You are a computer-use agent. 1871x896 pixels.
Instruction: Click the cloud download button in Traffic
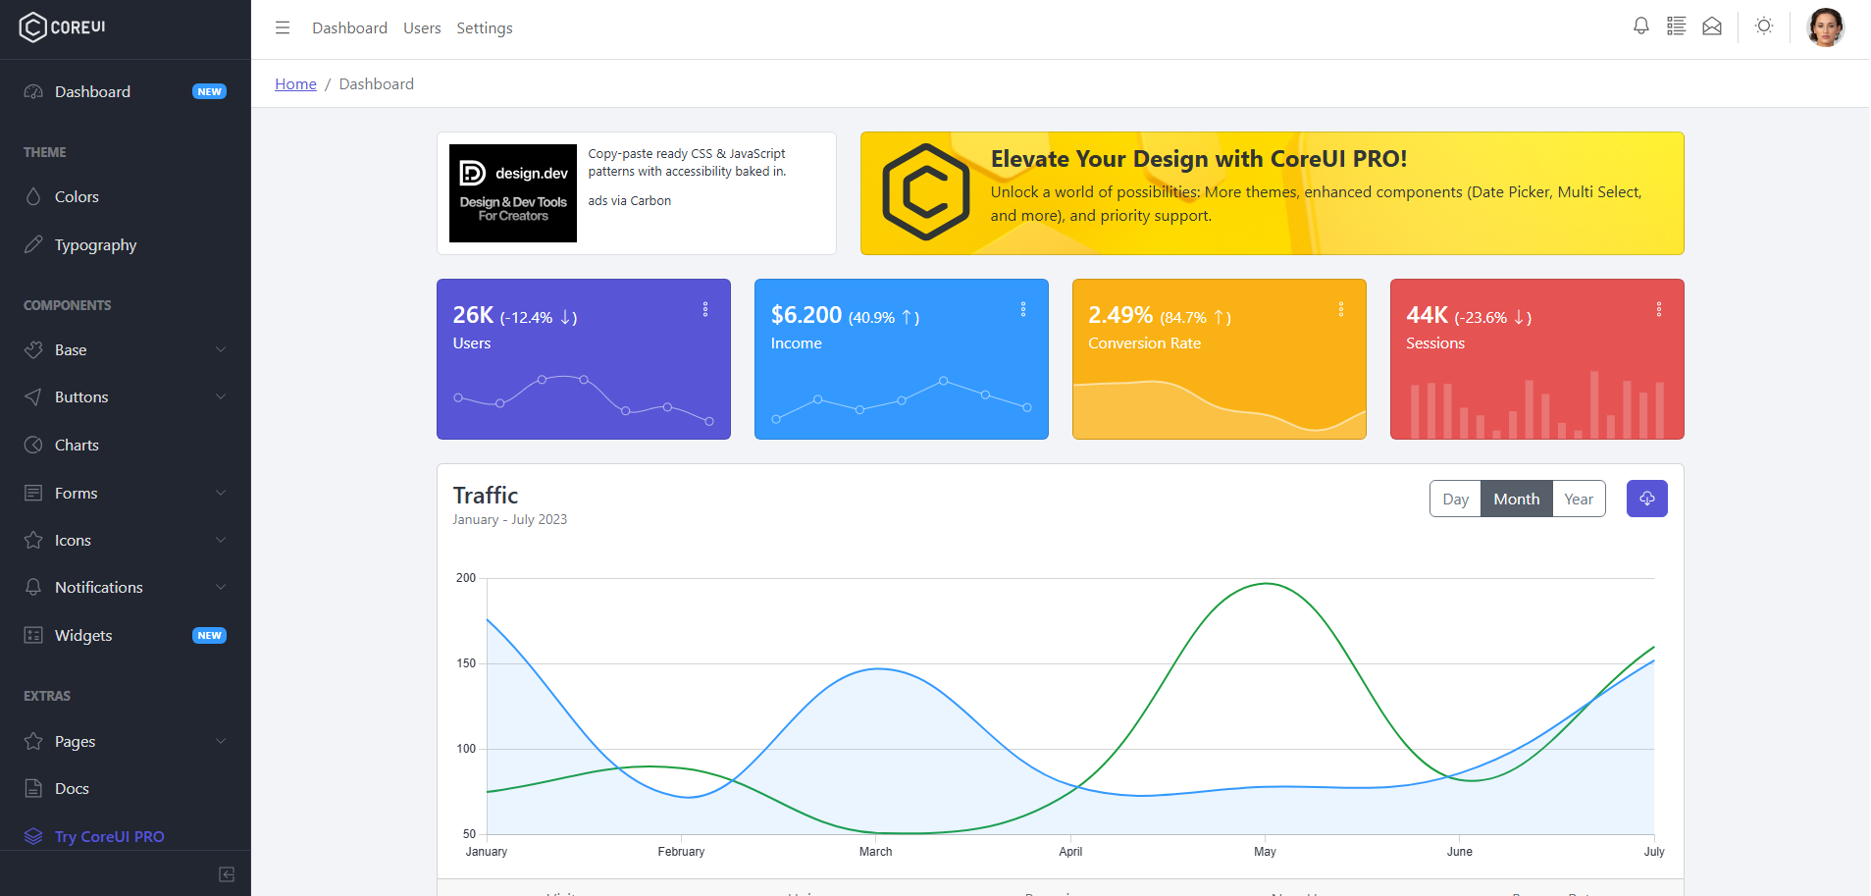(1647, 499)
